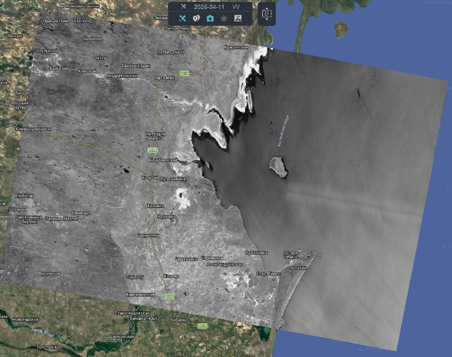Click the Лопатин place label
452x357 pixels.
pos(297,268)
